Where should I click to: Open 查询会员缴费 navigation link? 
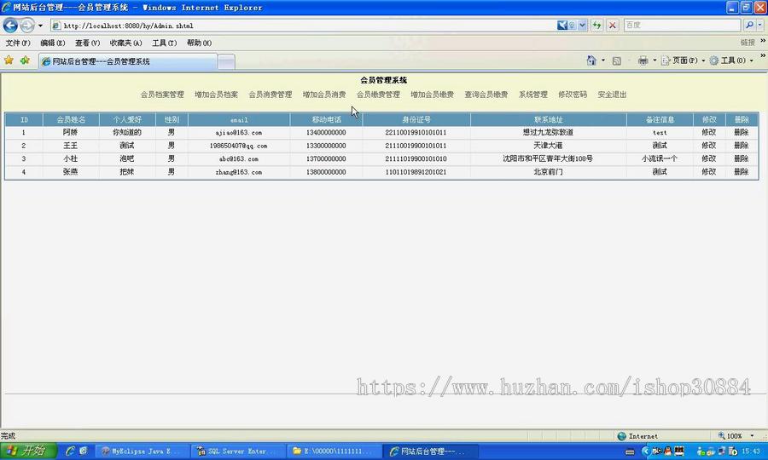coord(486,95)
